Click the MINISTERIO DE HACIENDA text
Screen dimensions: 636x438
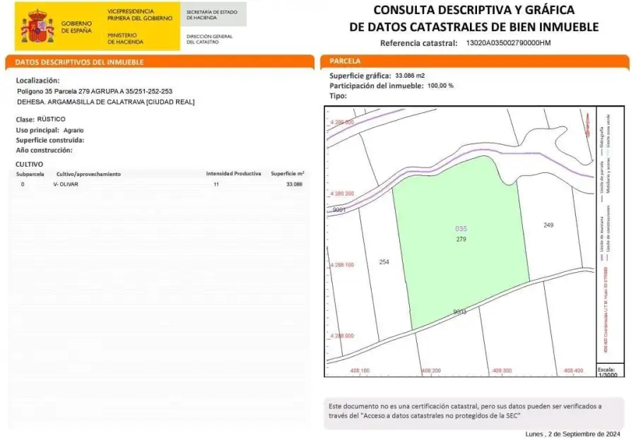(125, 39)
